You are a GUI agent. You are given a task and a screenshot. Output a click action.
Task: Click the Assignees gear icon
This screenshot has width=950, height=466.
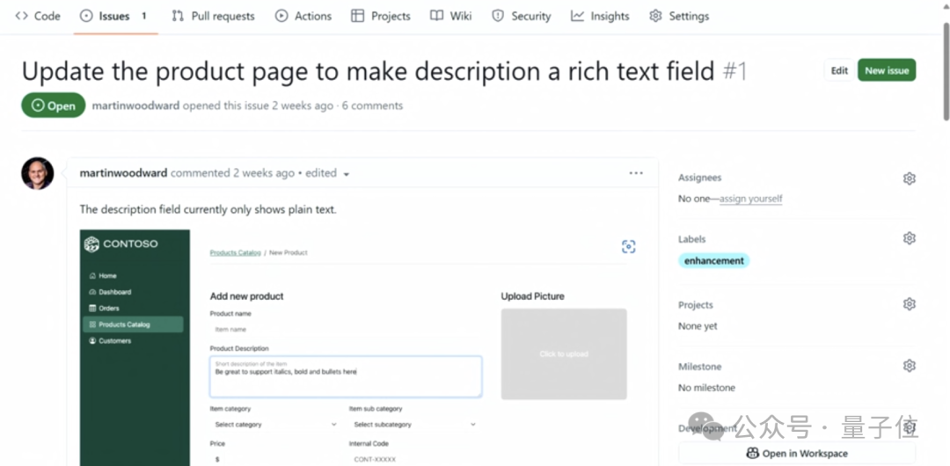pyautogui.click(x=910, y=178)
